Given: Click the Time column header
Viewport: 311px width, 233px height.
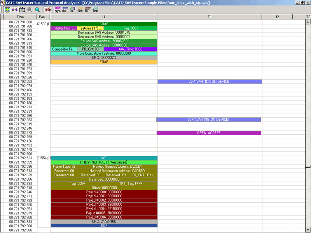Looking at the screenshot, I should pyautogui.click(x=20, y=17).
